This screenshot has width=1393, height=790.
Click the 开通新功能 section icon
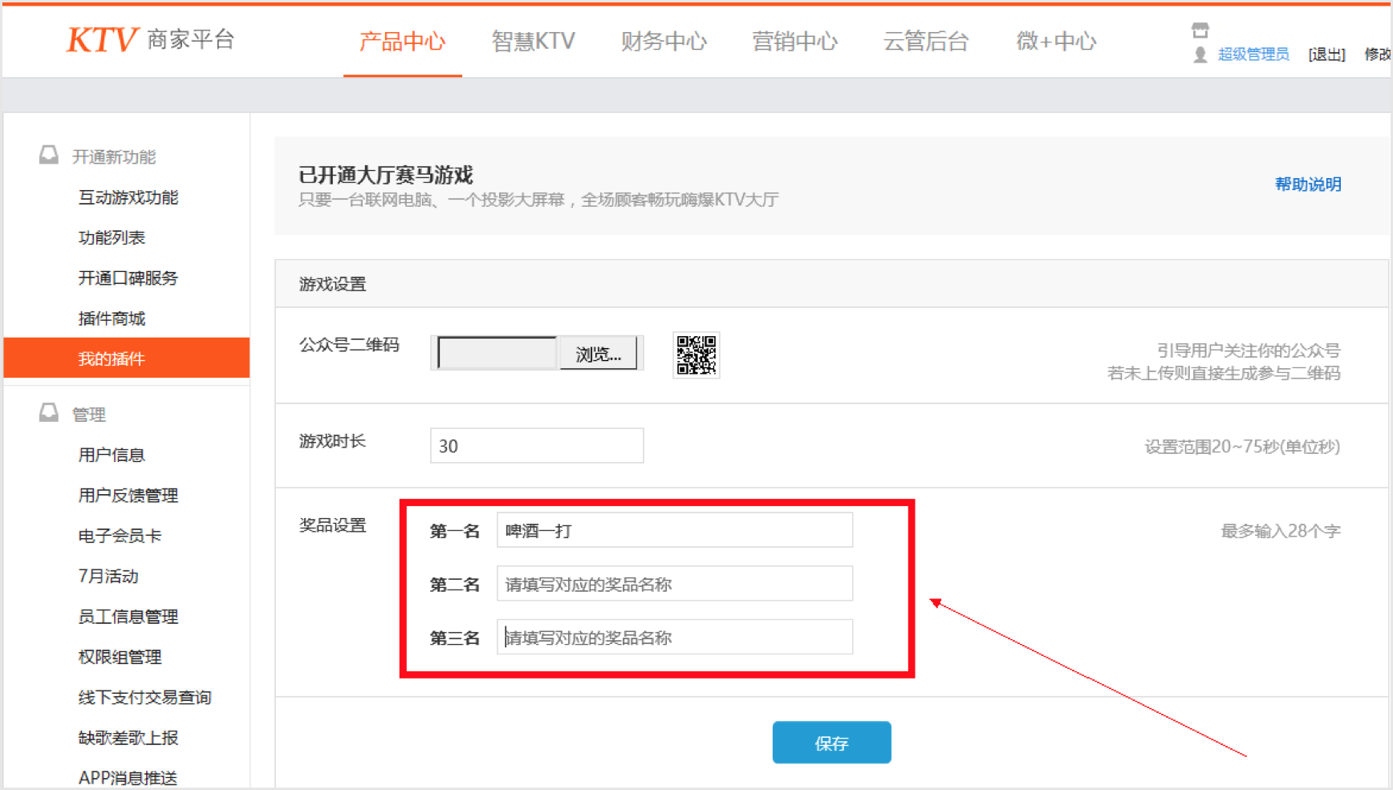click(49, 155)
